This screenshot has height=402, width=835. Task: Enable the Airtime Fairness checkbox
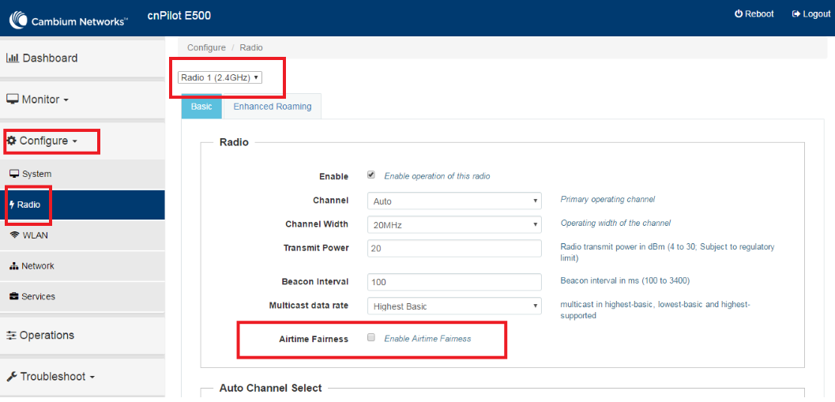click(371, 337)
